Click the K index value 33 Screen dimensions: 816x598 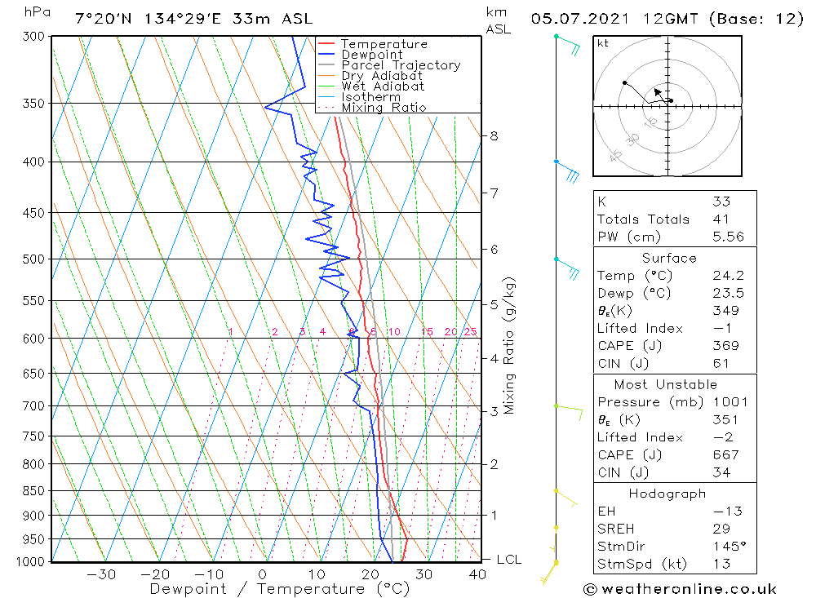click(722, 202)
